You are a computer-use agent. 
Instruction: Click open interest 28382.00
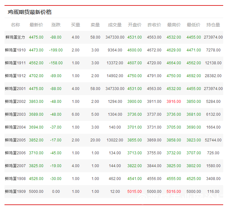213,76
